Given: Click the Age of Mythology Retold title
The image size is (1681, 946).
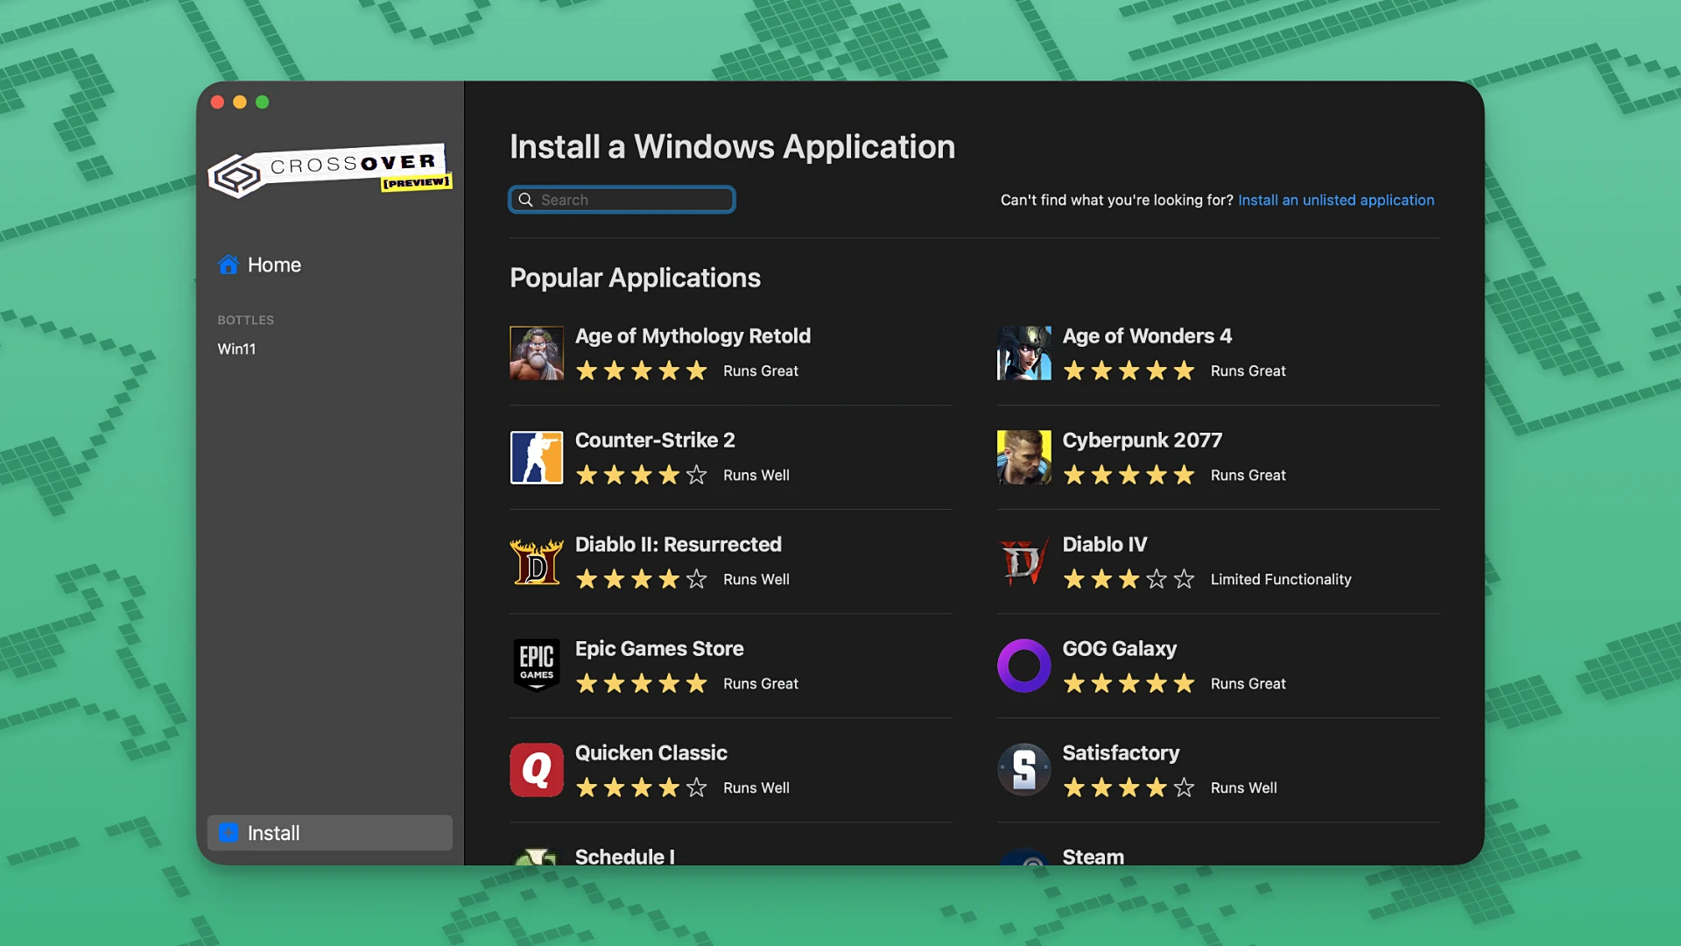Looking at the screenshot, I should tap(693, 335).
